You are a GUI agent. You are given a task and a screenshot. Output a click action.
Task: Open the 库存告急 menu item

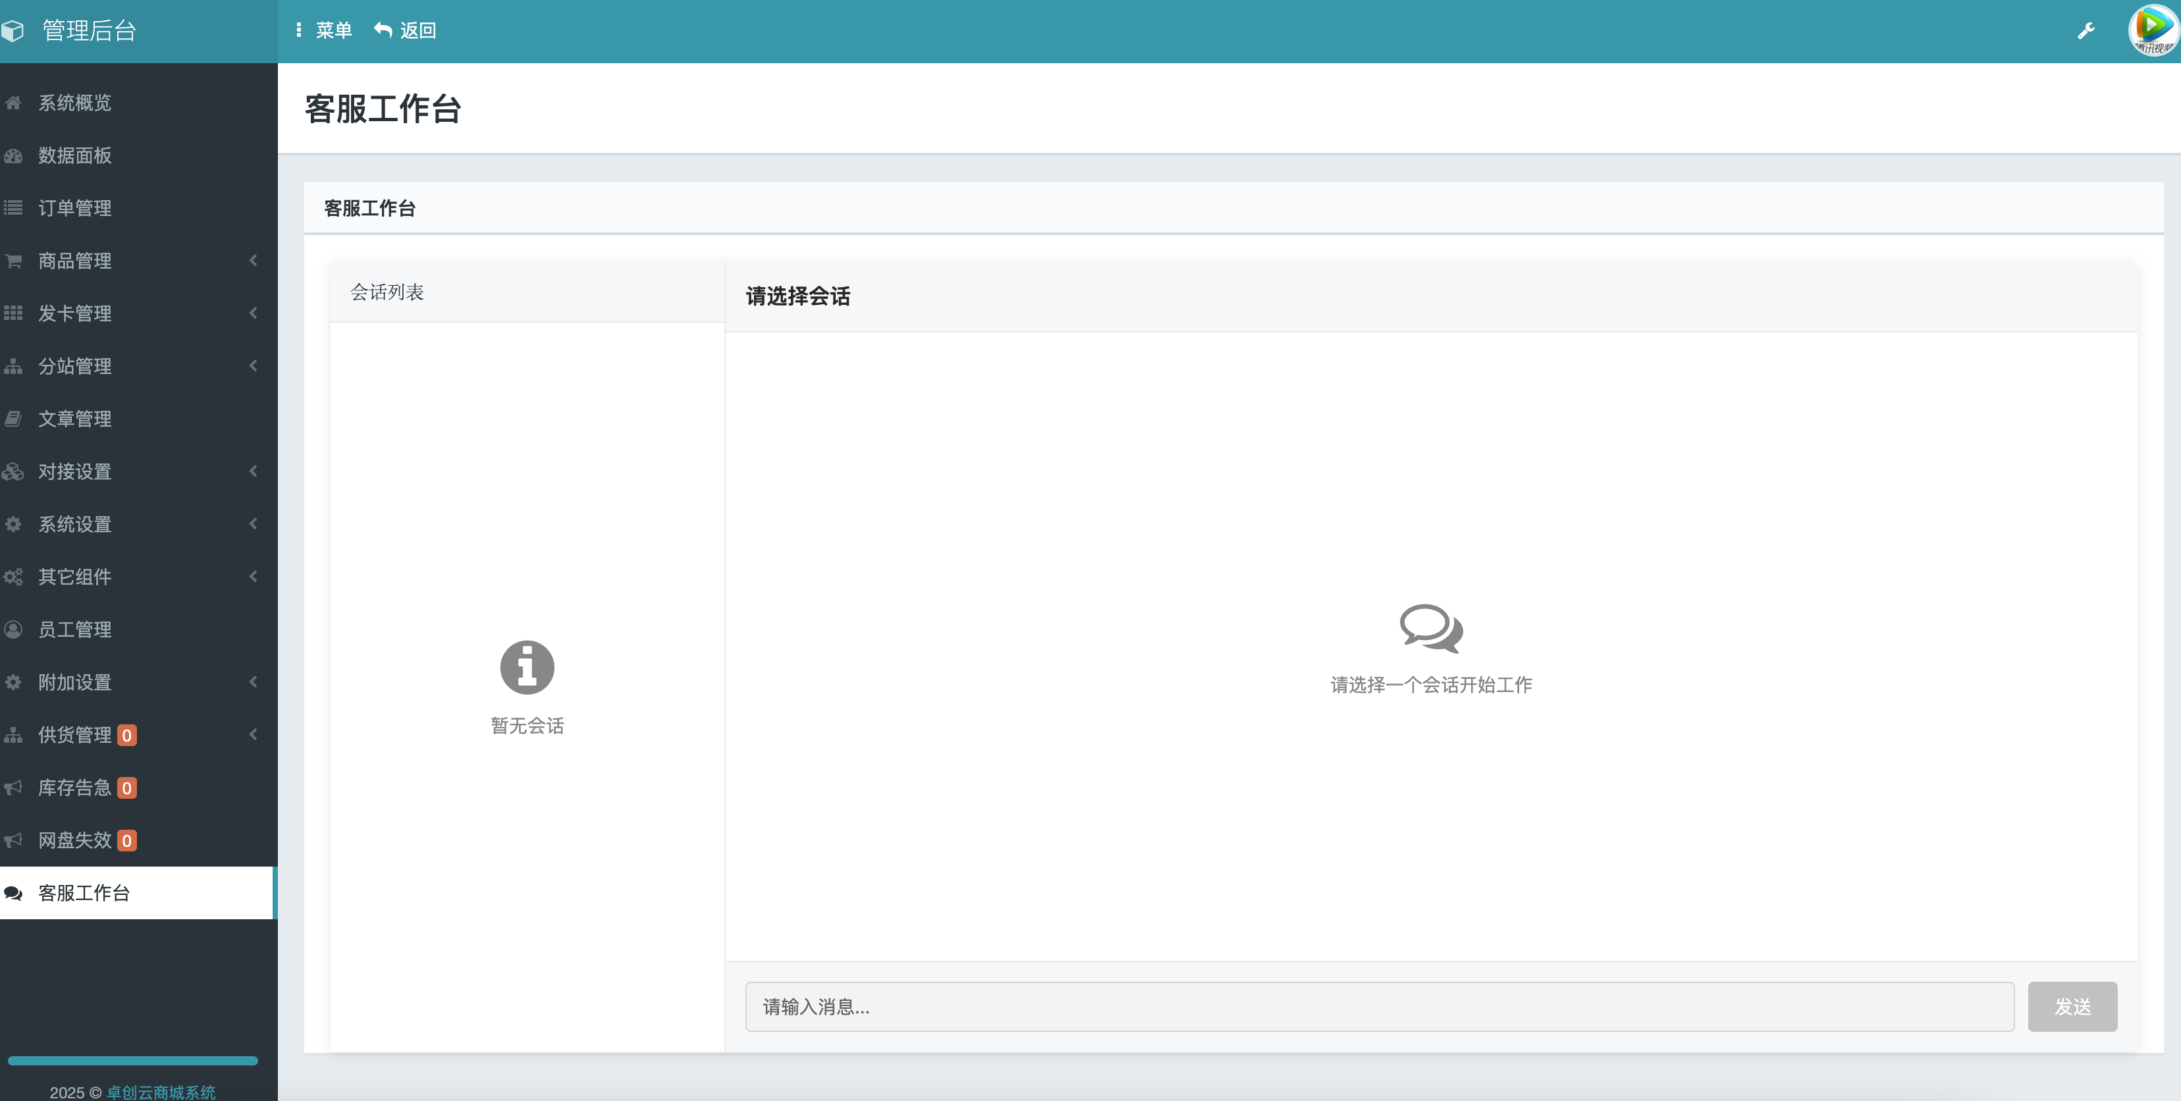(74, 788)
